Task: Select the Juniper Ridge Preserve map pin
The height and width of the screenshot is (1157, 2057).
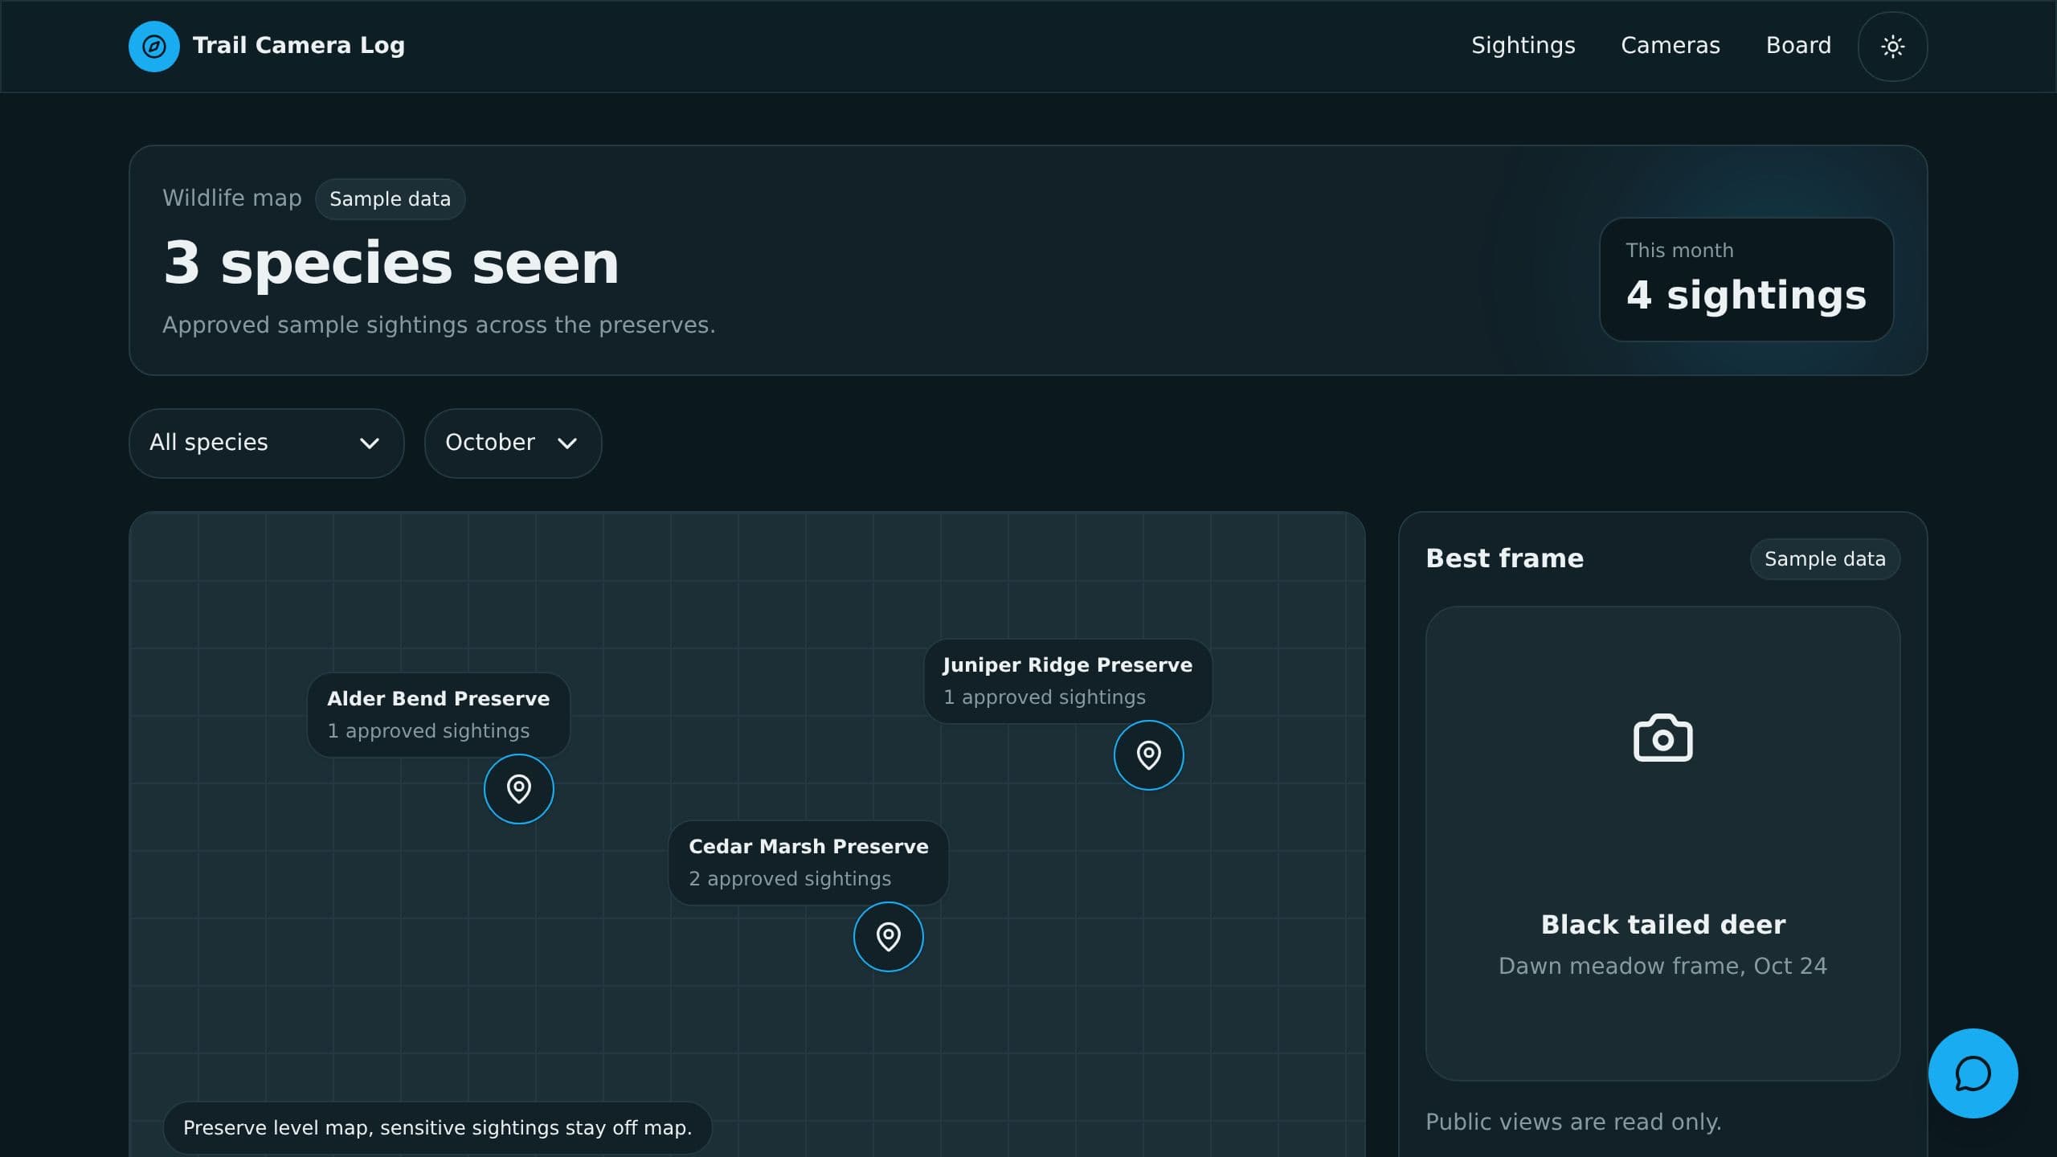Action: click(1148, 754)
